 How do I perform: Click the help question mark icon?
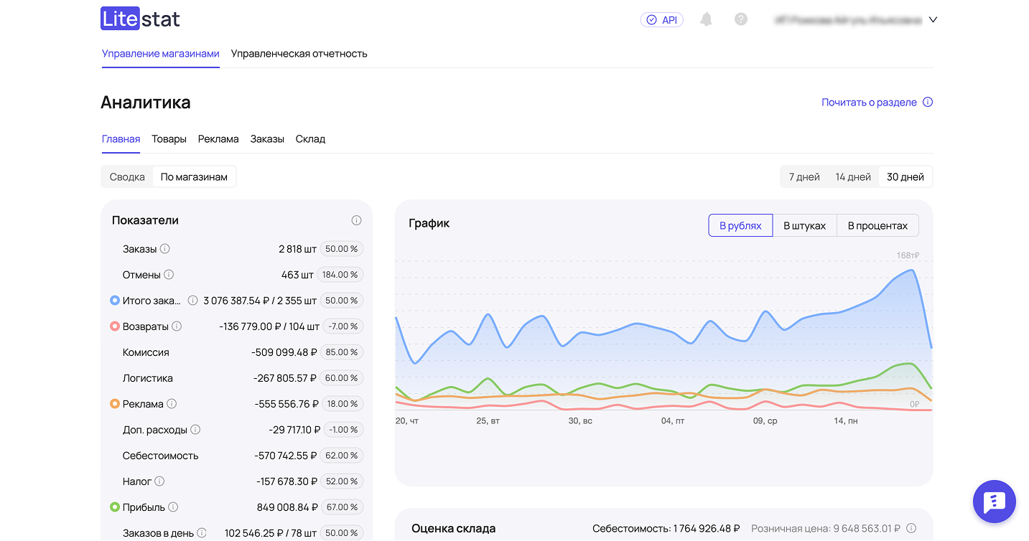click(741, 19)
